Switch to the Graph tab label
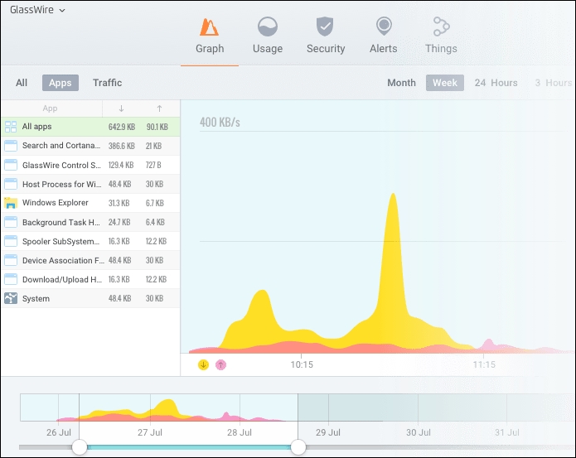The height and width of the screenshot is (458, 576). click(x=210, y=48)
